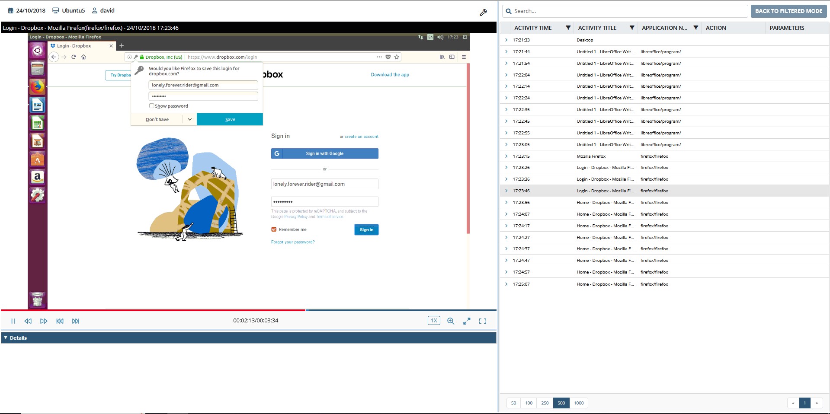Go to next results page

click(817, 403)
